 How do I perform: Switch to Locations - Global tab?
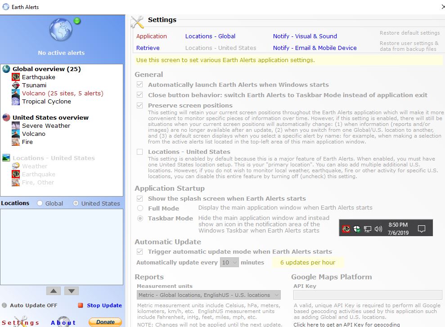(x=210, y=36)
